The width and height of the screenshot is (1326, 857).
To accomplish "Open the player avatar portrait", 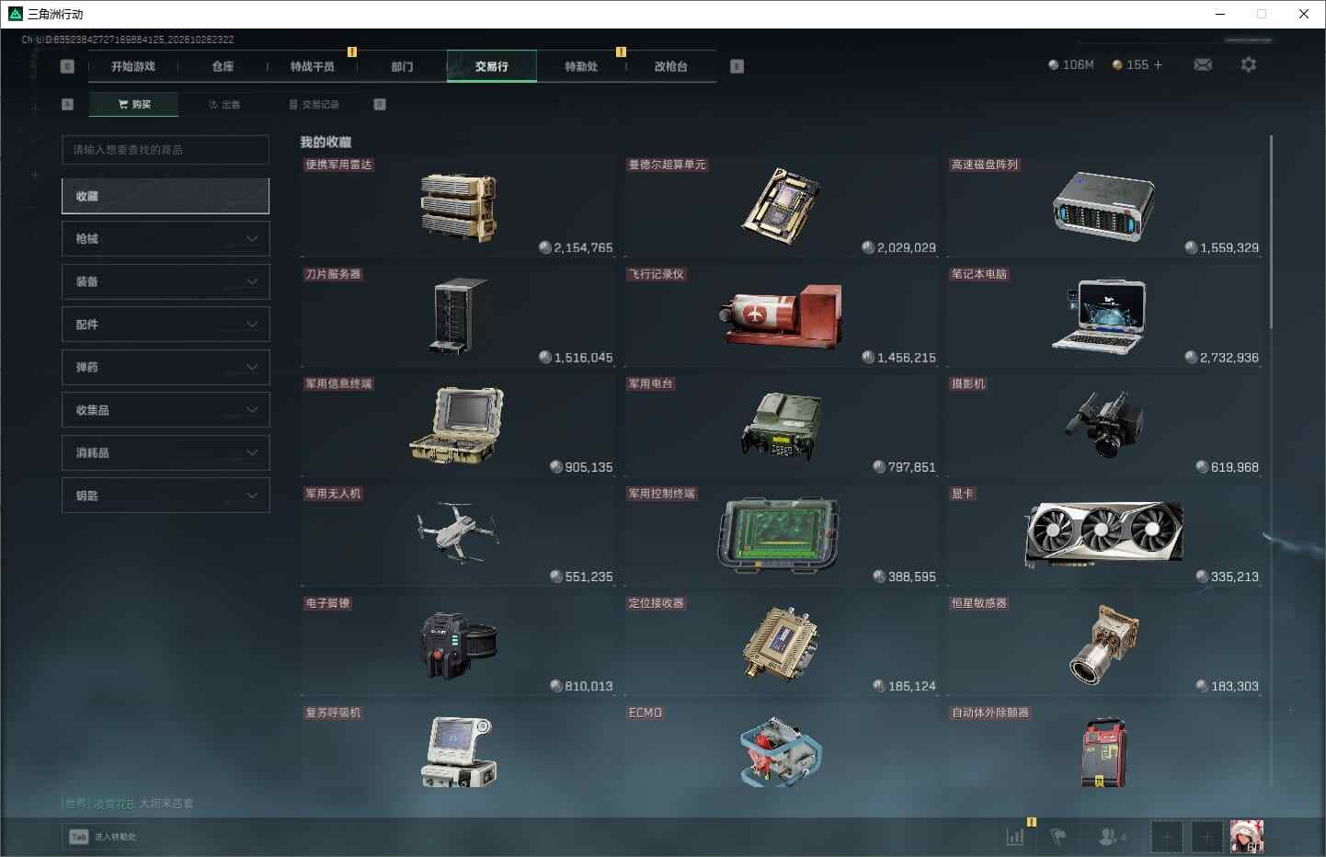I will [x=1247, y=837].
